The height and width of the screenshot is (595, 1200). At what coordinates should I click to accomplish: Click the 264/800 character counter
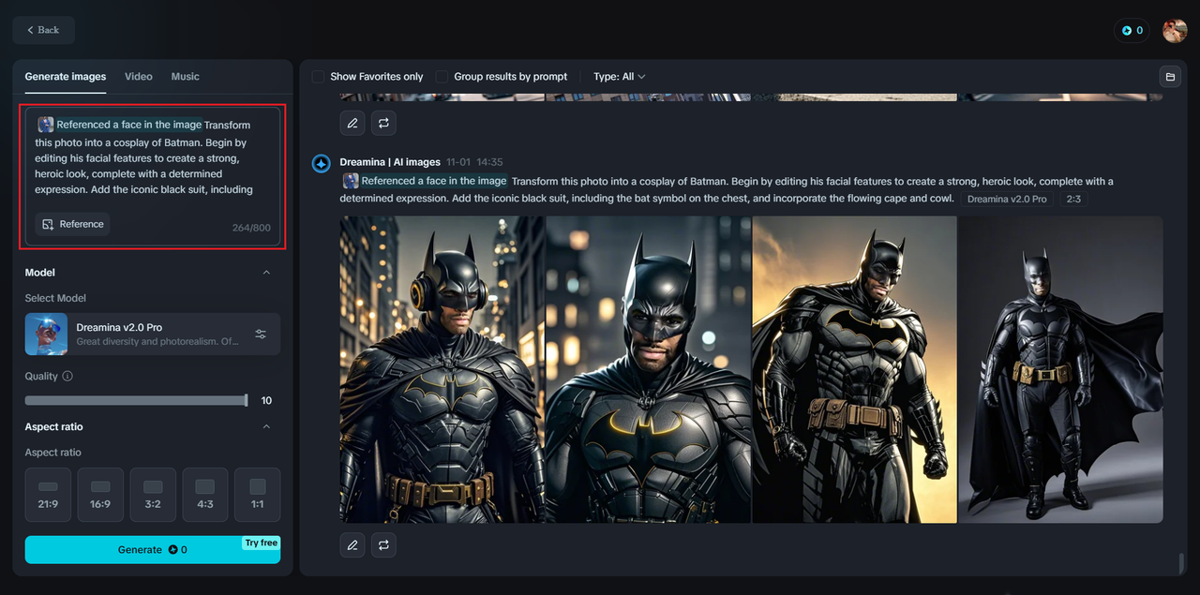coord(251,228)
